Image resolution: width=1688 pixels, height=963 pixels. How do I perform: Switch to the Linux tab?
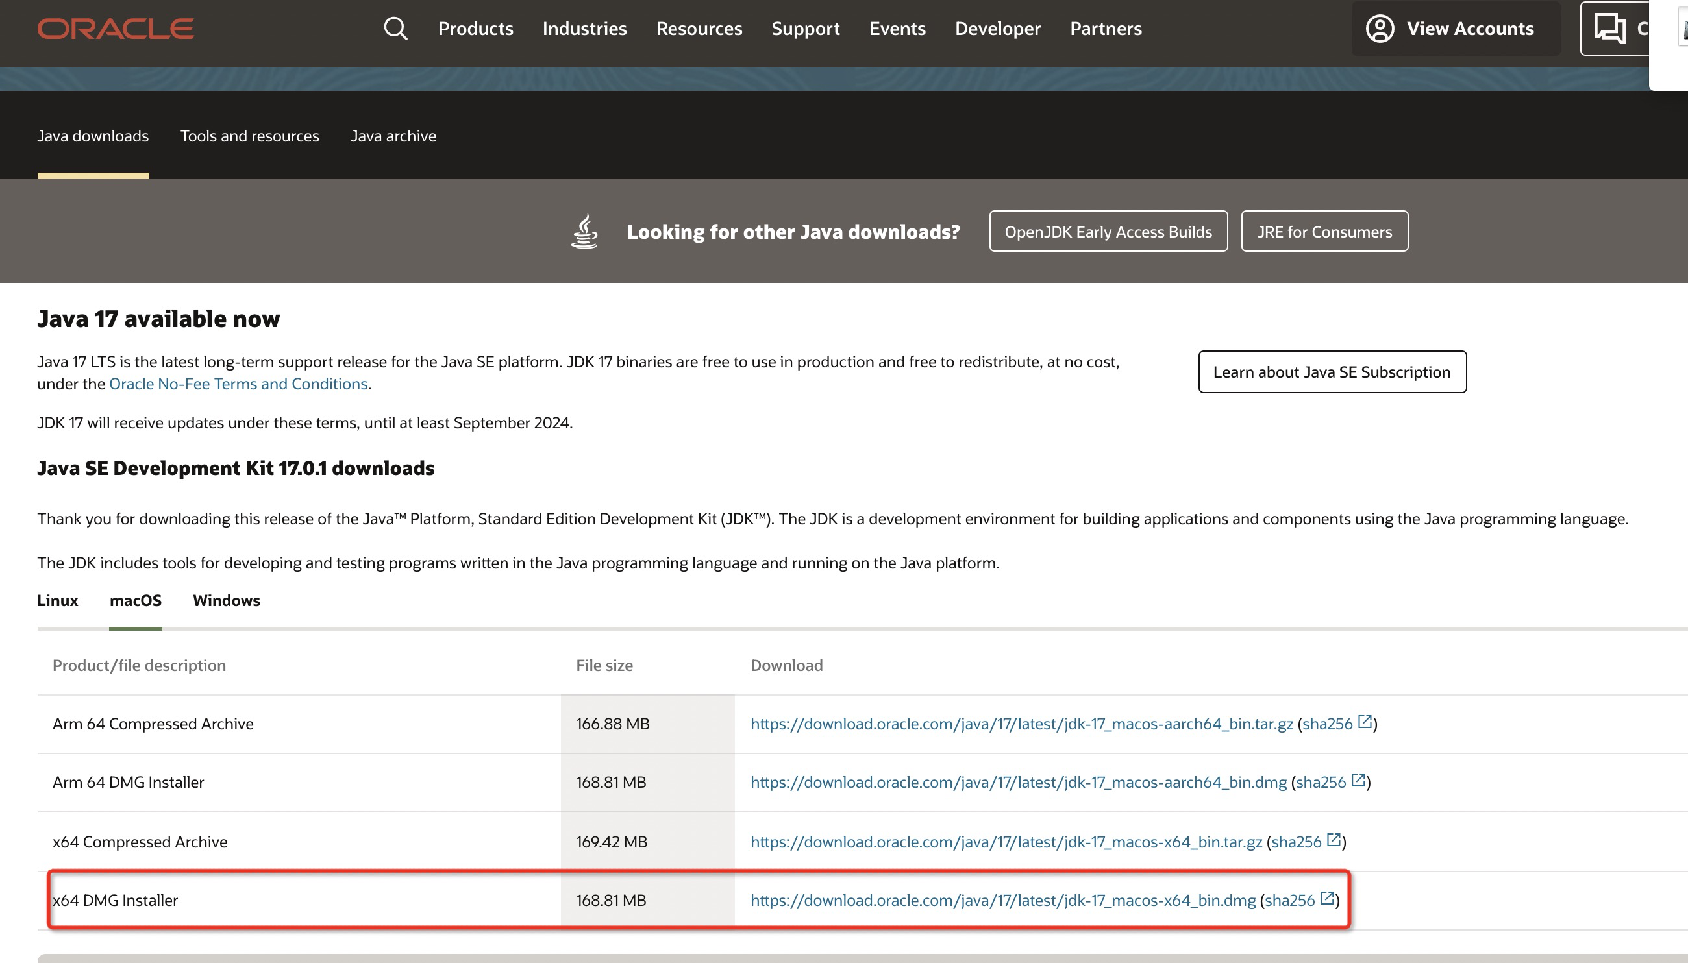pos(57,600)
